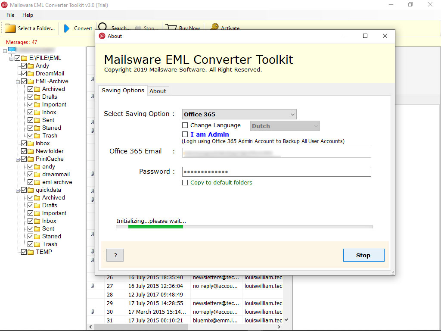Collapse the computer root tree node
The width and height of the screenshot is (441, 331).
[x=5, y=51]
